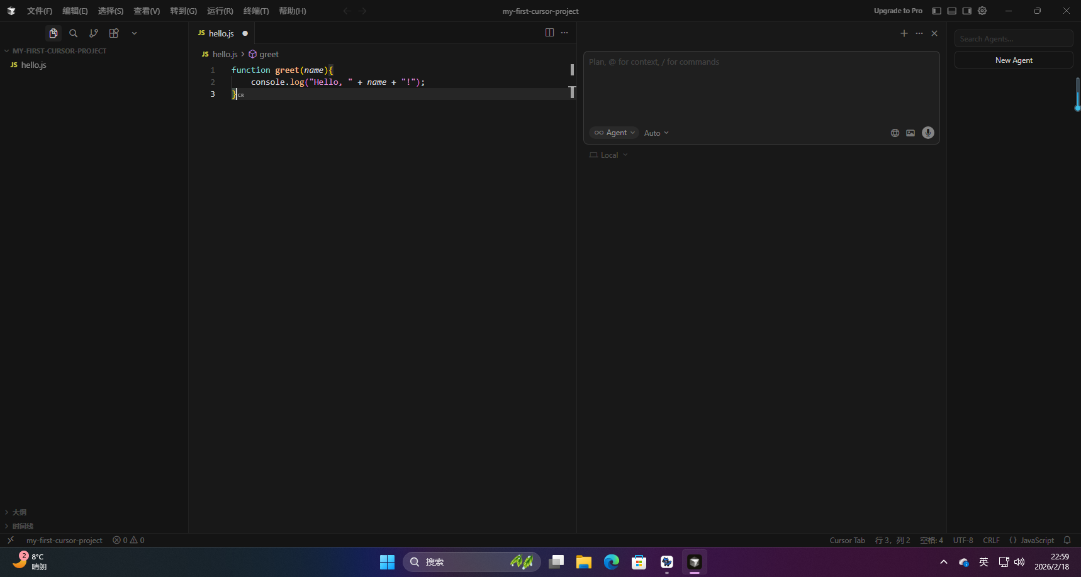The image size is (1081, 577).
Task: Open errors and warnings problems indicator
Action: 128,541
